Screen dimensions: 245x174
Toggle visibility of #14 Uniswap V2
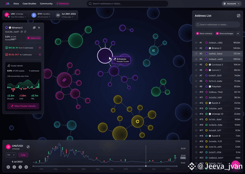[x=196, y=114]
